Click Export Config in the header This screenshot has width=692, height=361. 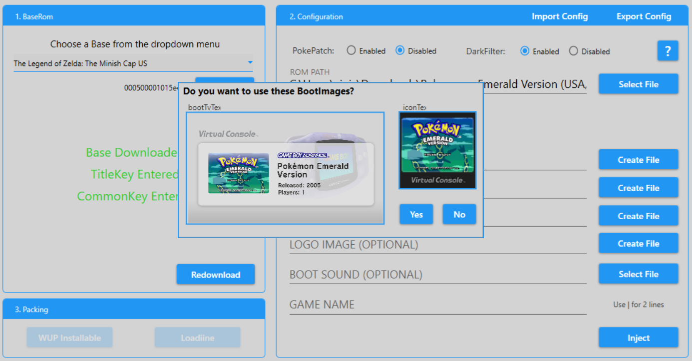(644, 16)
